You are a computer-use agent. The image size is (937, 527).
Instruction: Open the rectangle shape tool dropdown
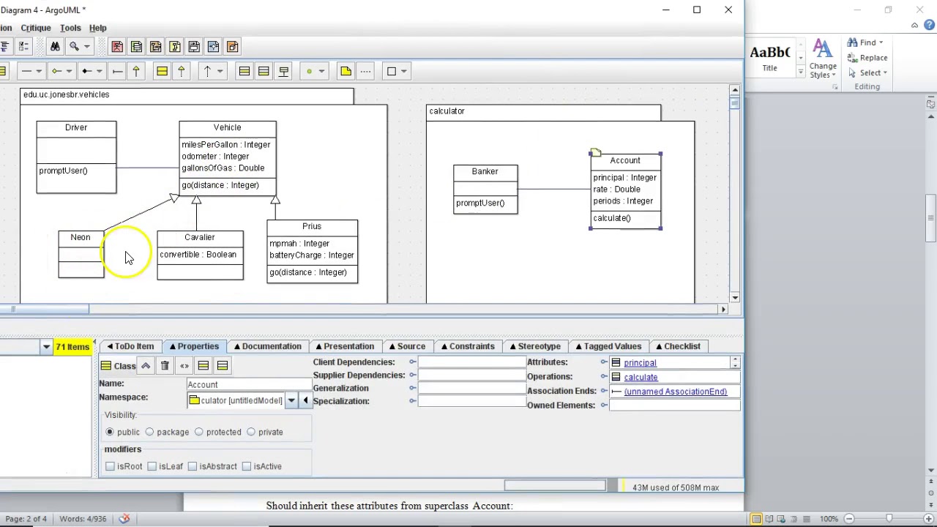click(404, 71)
